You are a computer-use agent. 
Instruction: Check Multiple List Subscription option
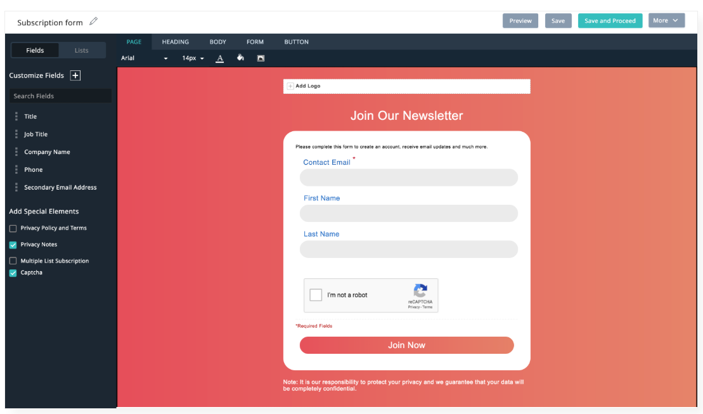tap(13, 261)
